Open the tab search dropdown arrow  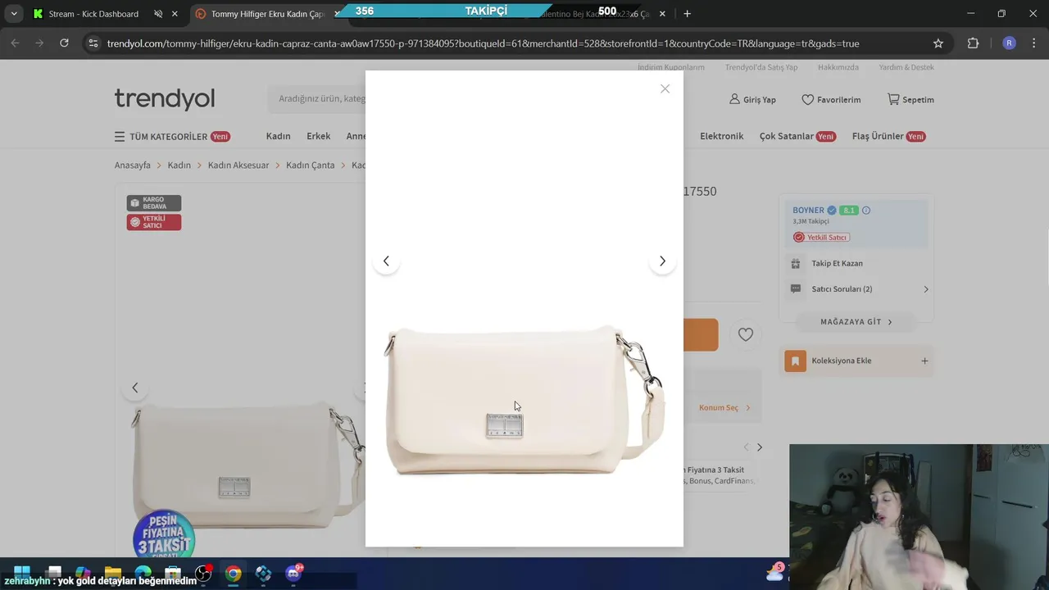click(x=13, y=14)
